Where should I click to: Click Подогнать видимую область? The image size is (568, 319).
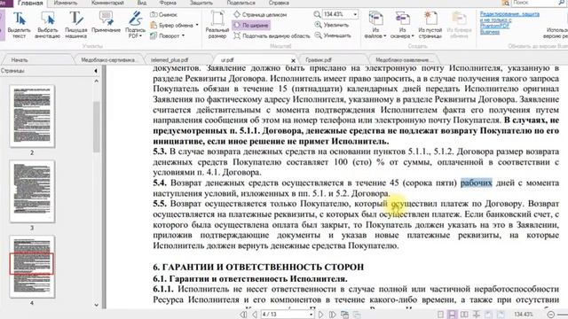(272, 35)
